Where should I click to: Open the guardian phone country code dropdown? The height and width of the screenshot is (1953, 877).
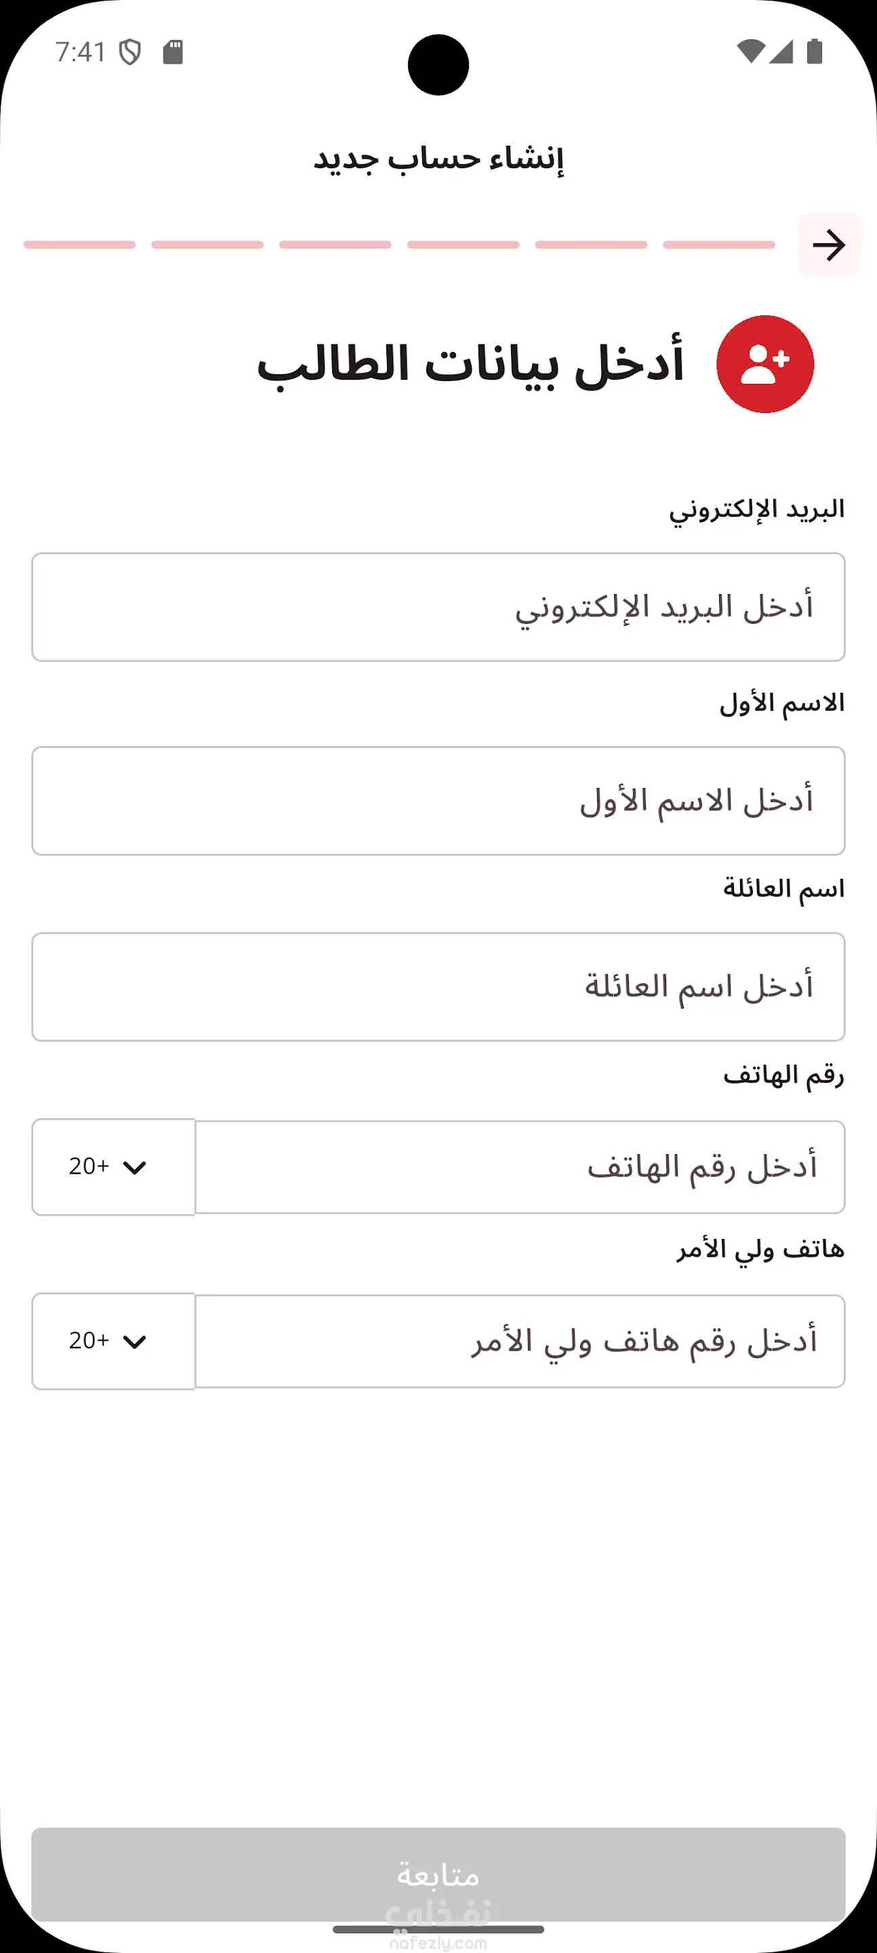pos(113,1341)
